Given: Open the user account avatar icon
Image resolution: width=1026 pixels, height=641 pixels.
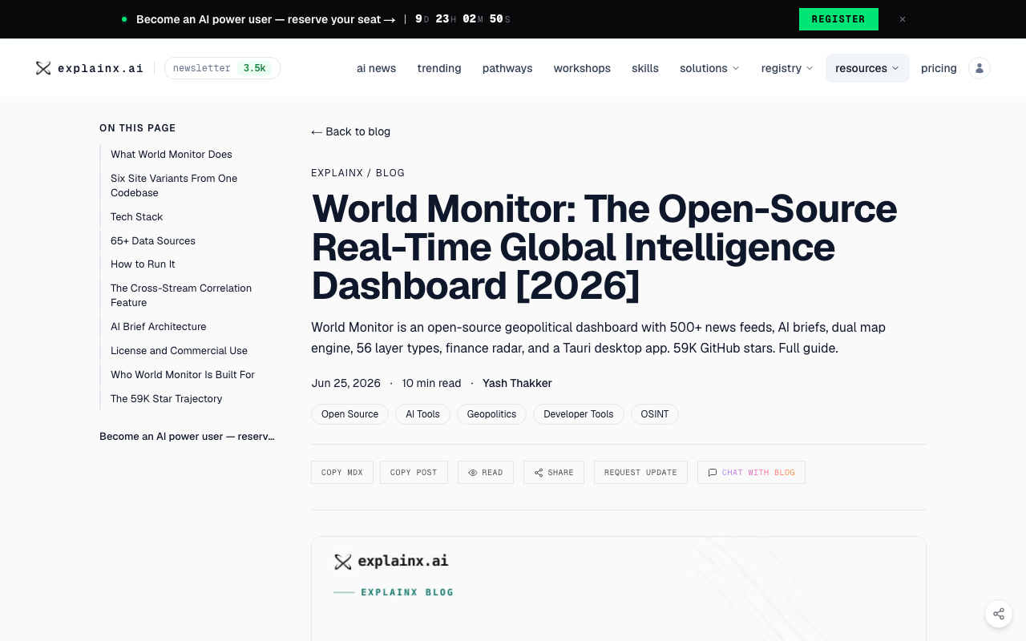Looking at the screenshot, I should click(x=980, y=68).
